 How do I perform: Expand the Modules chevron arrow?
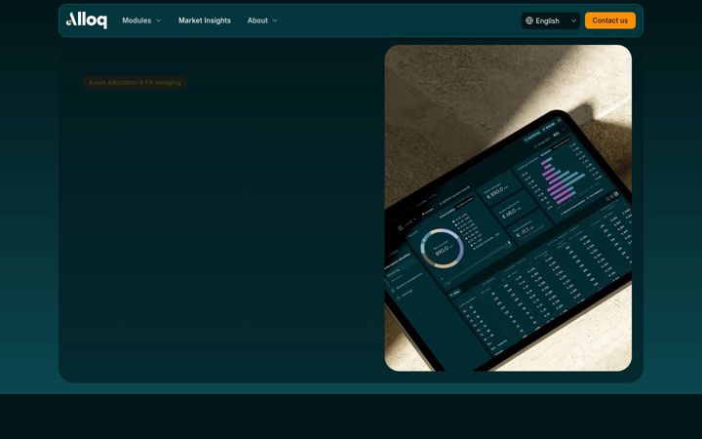(158, 20)
